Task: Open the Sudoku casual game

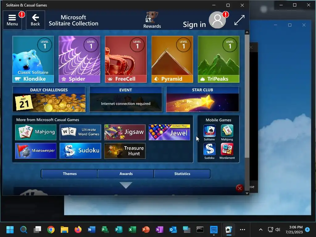Action: click(x=80, y=151)
